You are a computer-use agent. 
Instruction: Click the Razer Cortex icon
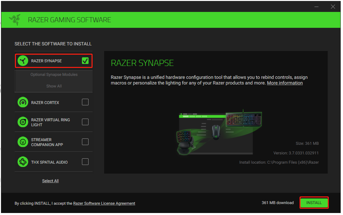tap(23, 102)
